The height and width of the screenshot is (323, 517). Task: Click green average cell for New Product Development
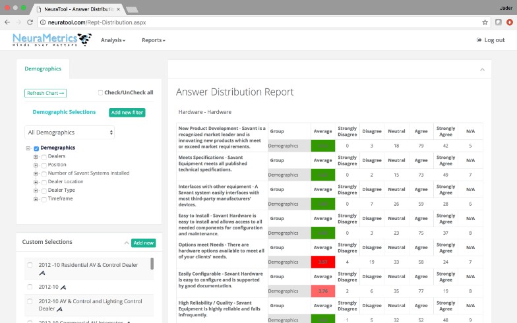click(323, 146)
